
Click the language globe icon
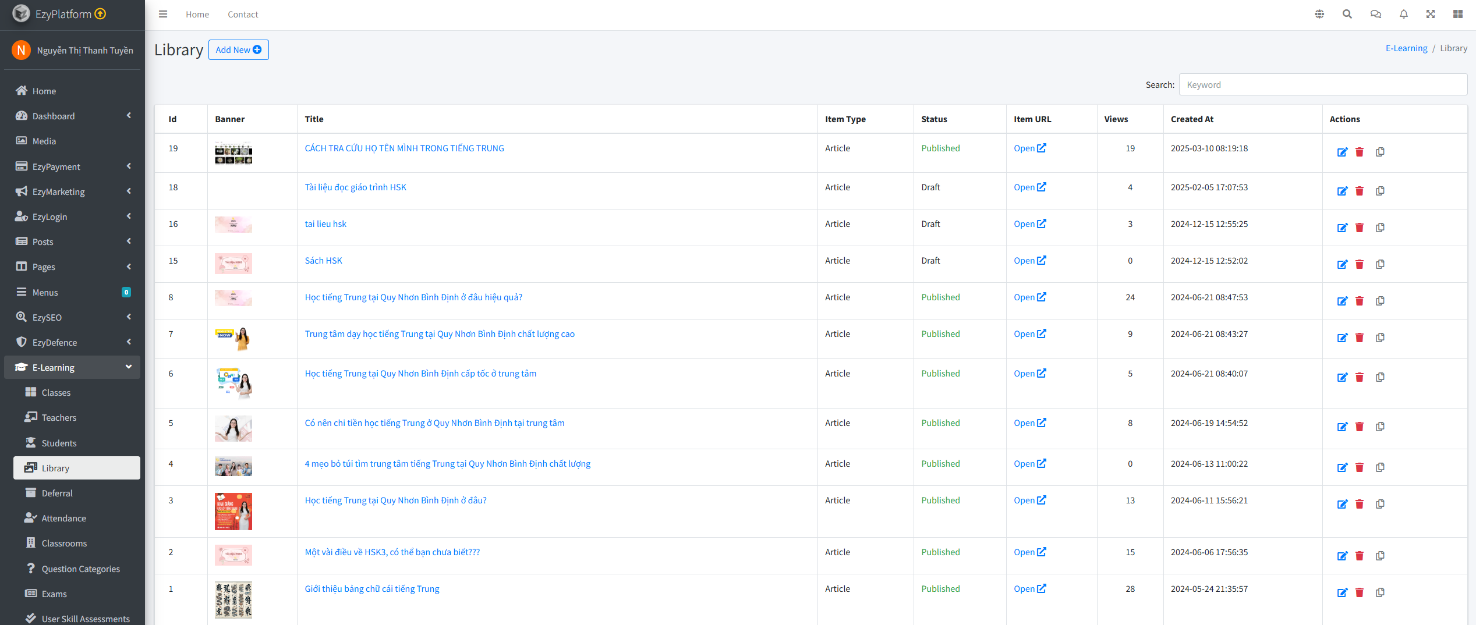pos(1319,15)
